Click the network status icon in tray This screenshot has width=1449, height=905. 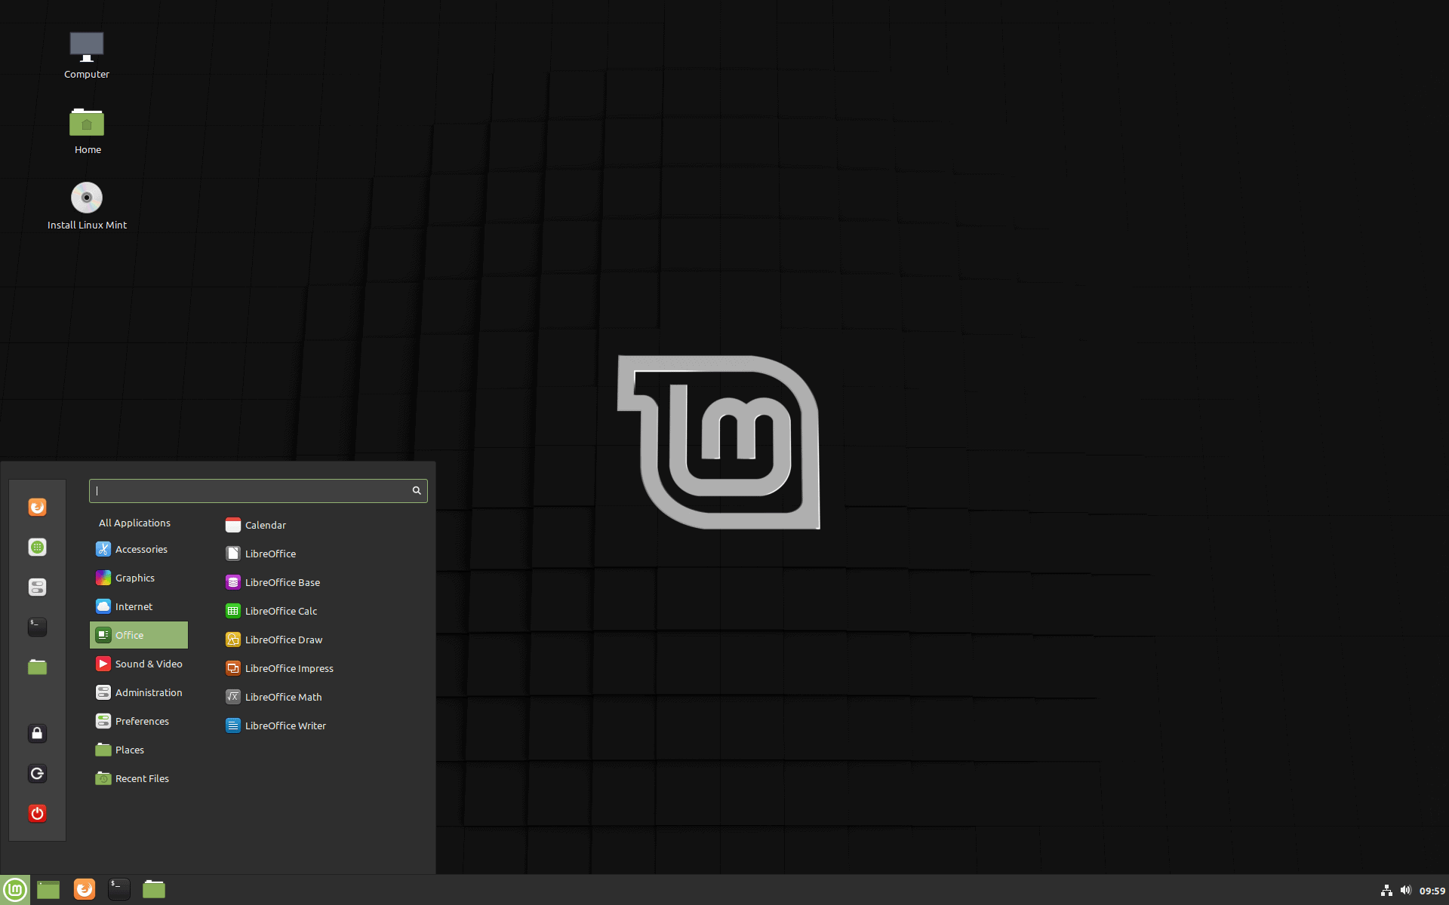pyautogui.click(x=1386, y=888)
